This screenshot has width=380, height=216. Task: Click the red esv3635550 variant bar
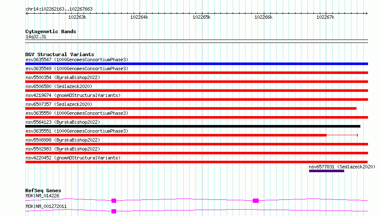click(196, 117)
